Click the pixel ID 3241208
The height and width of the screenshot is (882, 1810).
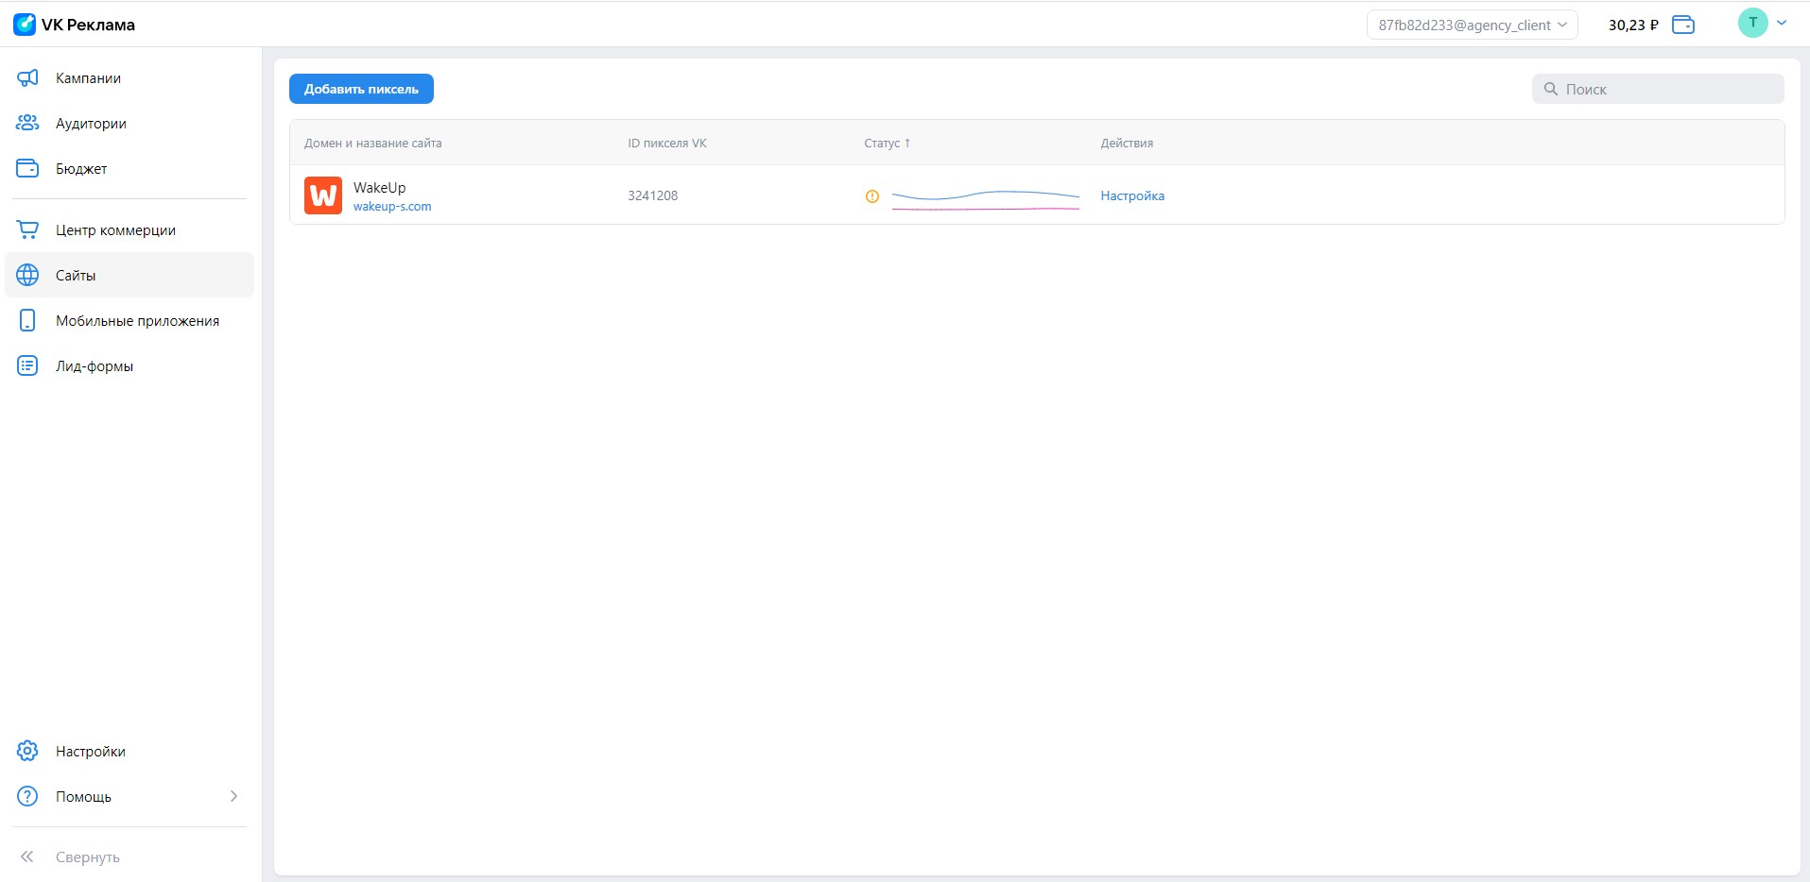tap(653, 195)
